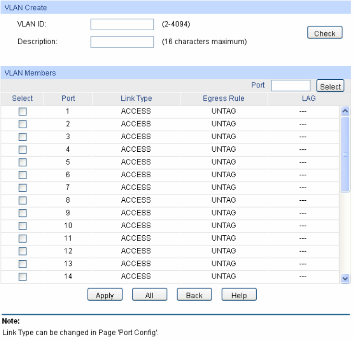Tick the checkbox for port 1
This screenshot has width=354, height=340.
point(22,111)
